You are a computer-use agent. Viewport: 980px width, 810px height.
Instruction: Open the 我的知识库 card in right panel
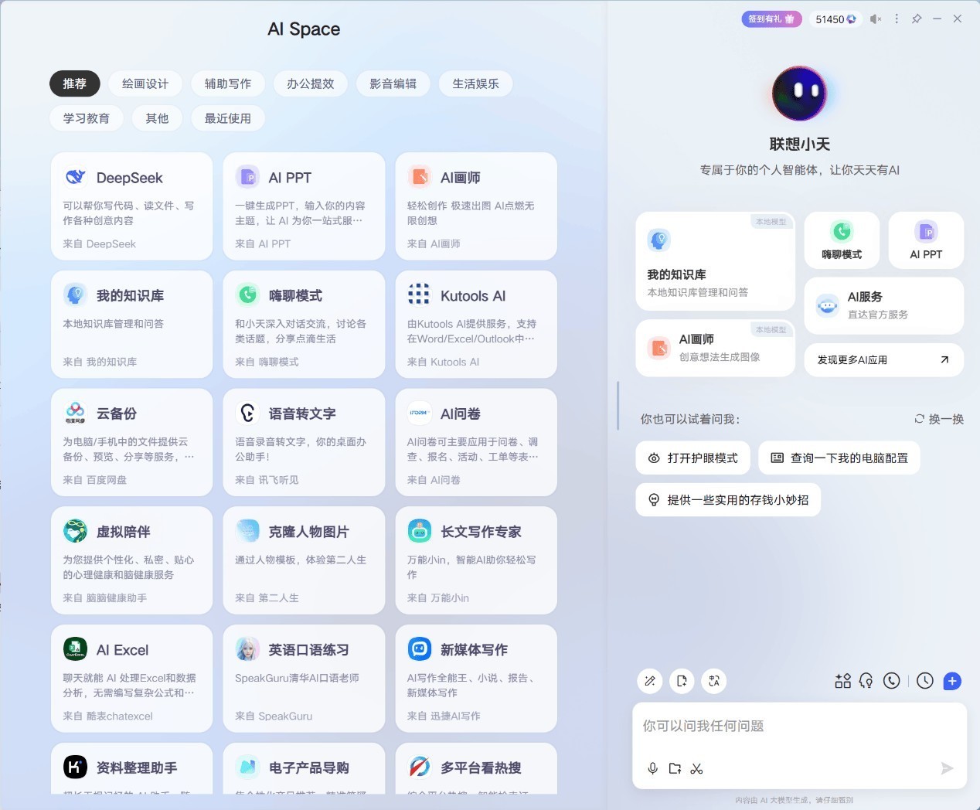716,261
